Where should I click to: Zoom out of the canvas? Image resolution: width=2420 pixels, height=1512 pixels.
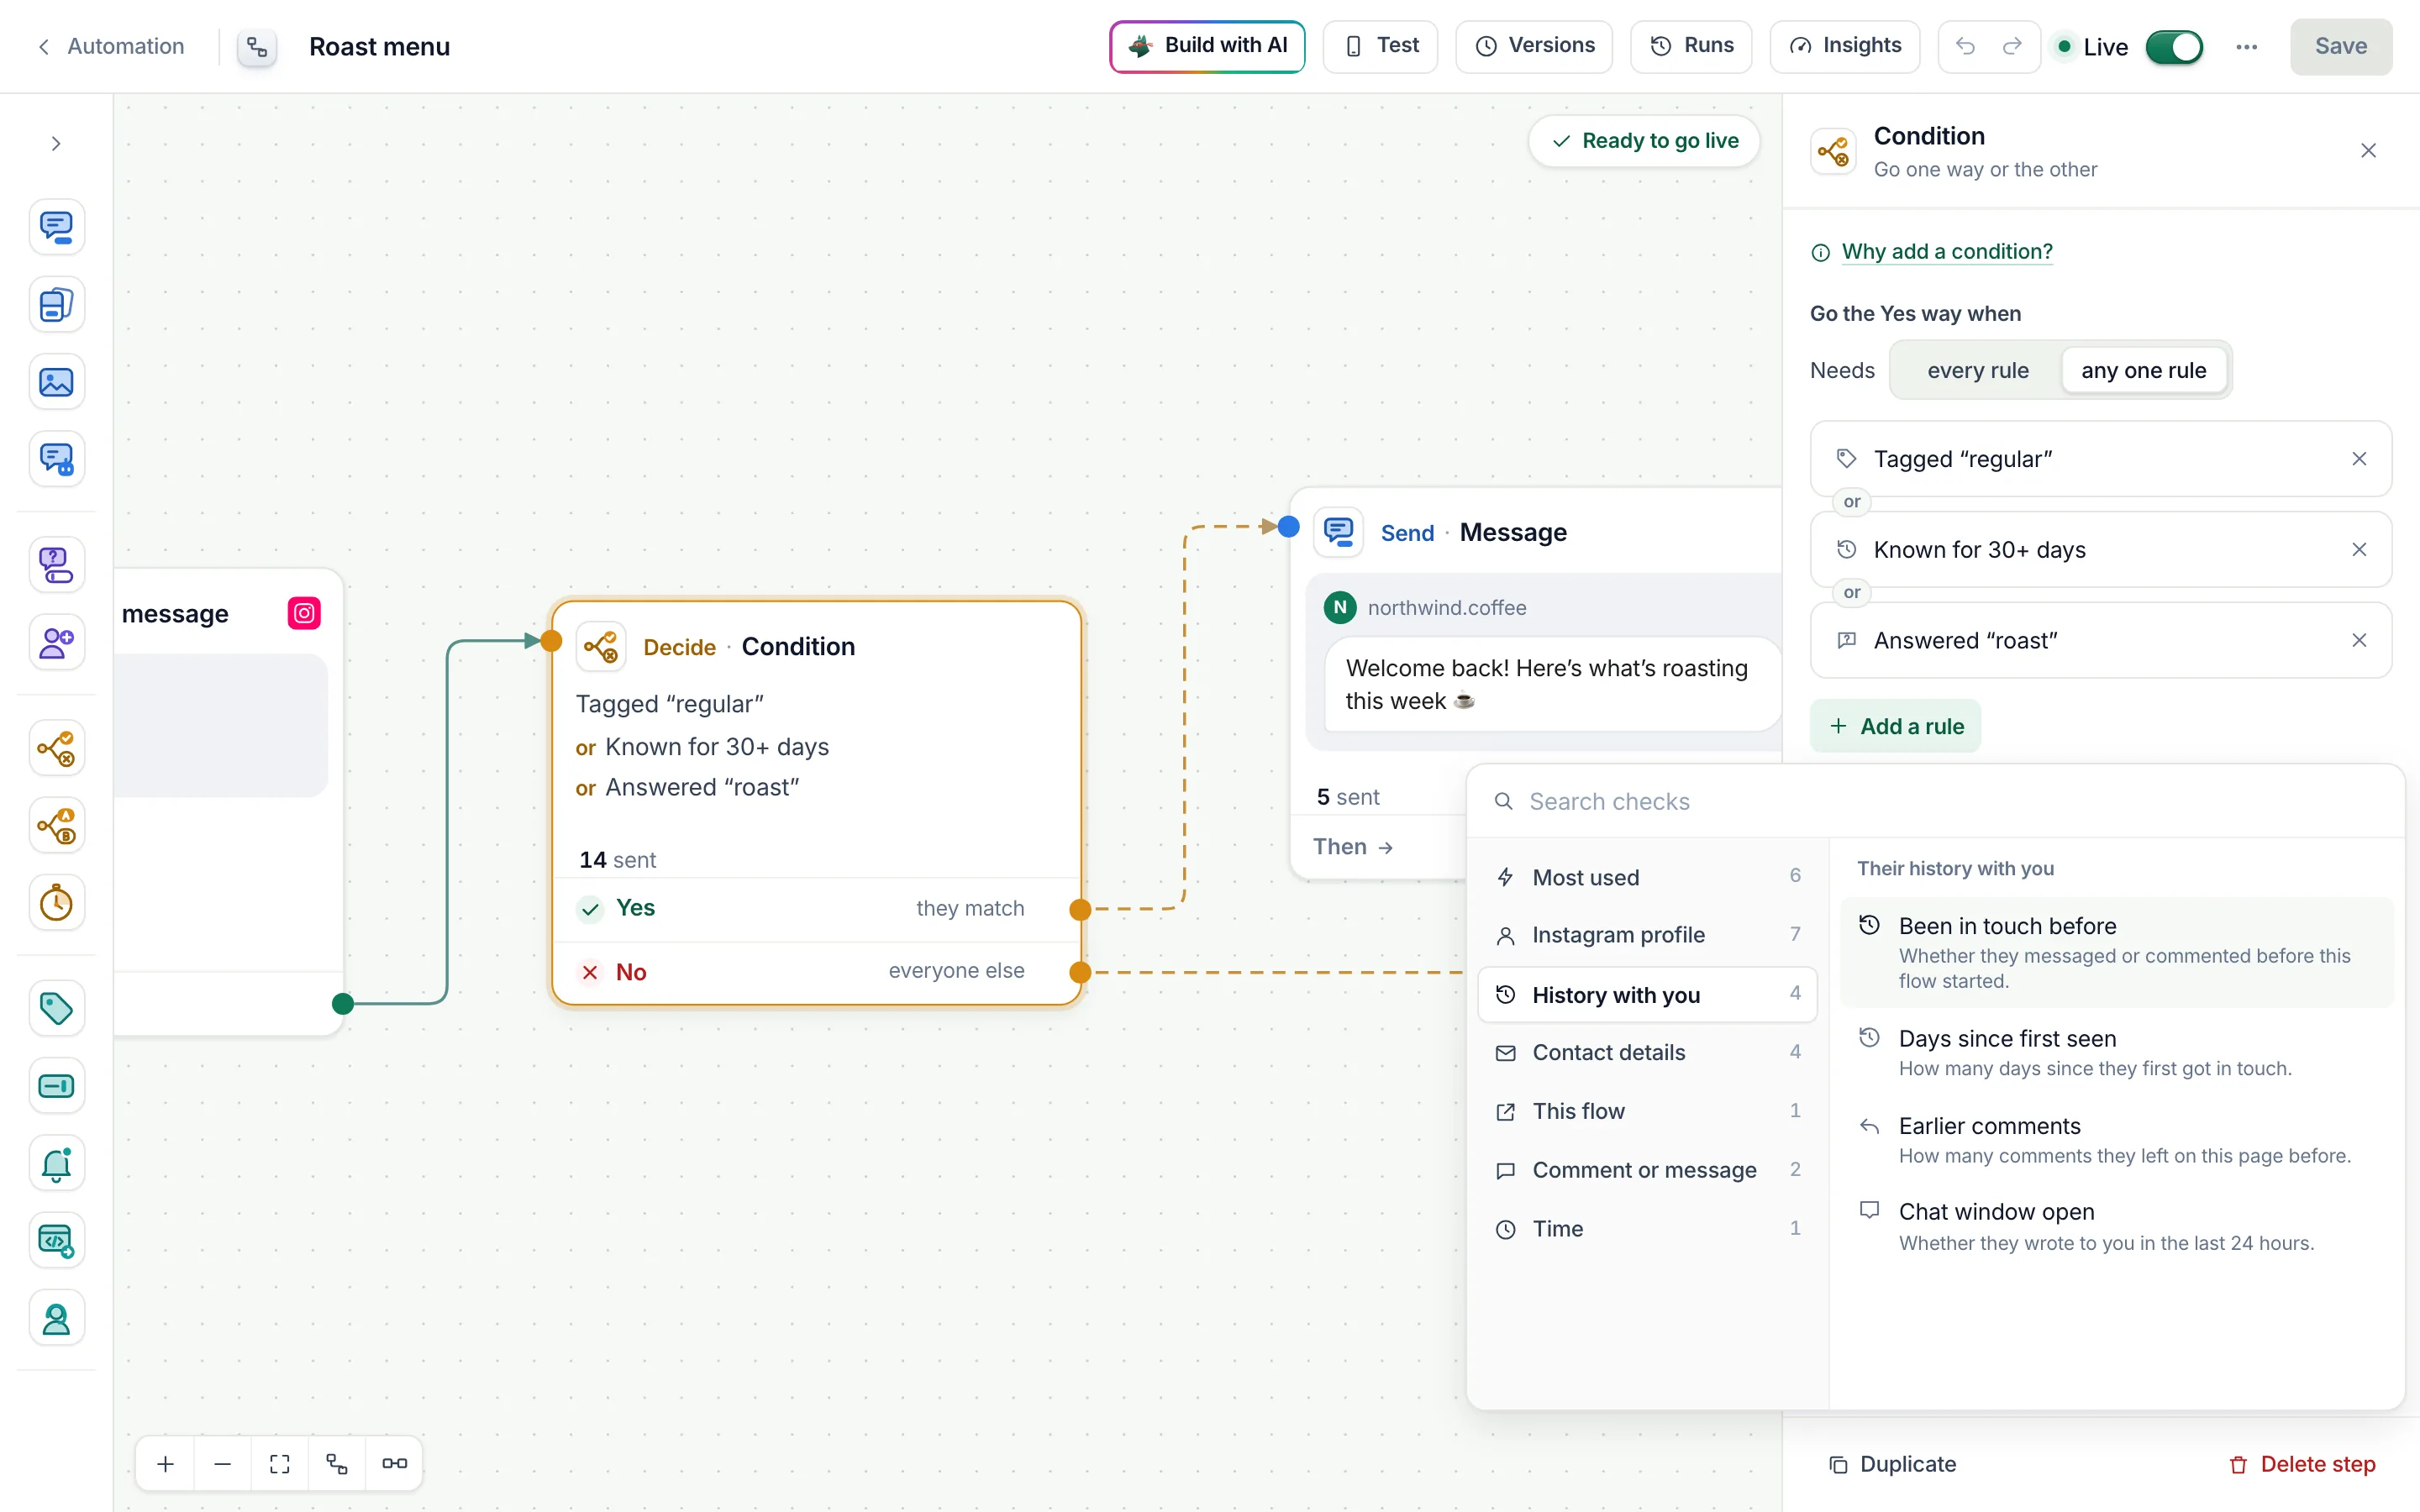click(x=223, y=1463)
